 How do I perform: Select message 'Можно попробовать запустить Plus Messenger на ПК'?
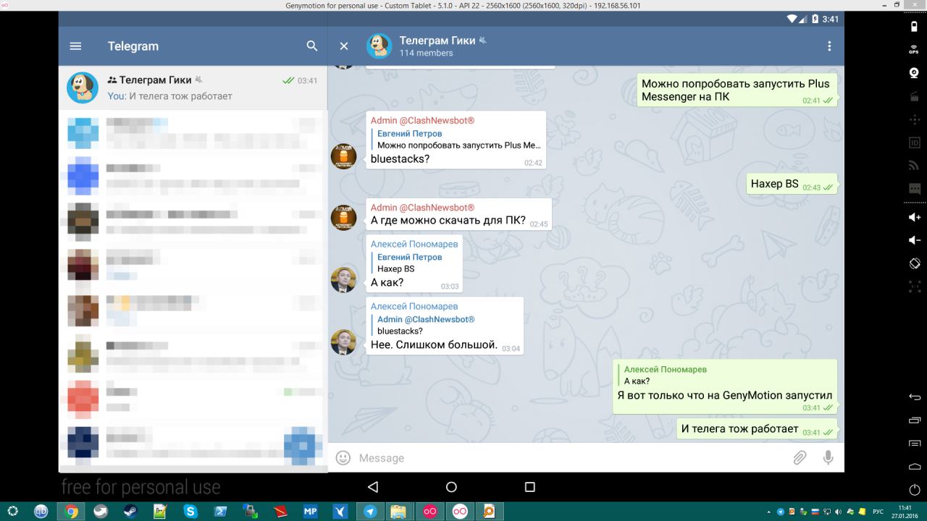tap(736, 90)
